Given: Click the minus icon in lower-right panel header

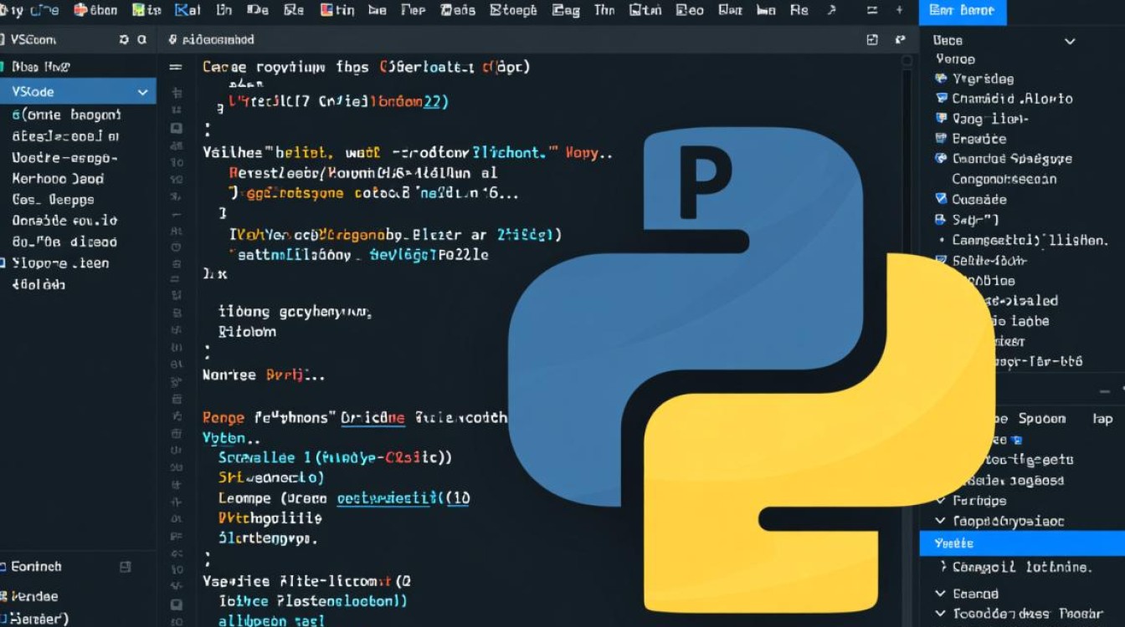Looking at the screenshot, I should click(1105, 390).
